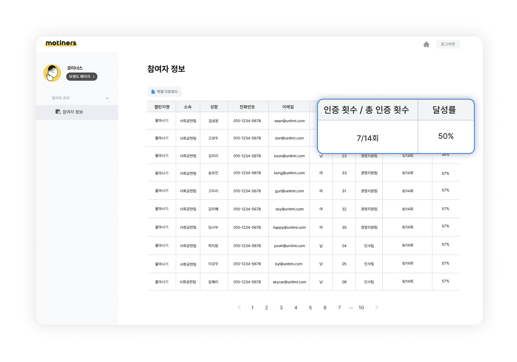Click the 참여자 정보 magnifier document icon
This screenshot has width=517, height=362.
[x=58, y=112]
